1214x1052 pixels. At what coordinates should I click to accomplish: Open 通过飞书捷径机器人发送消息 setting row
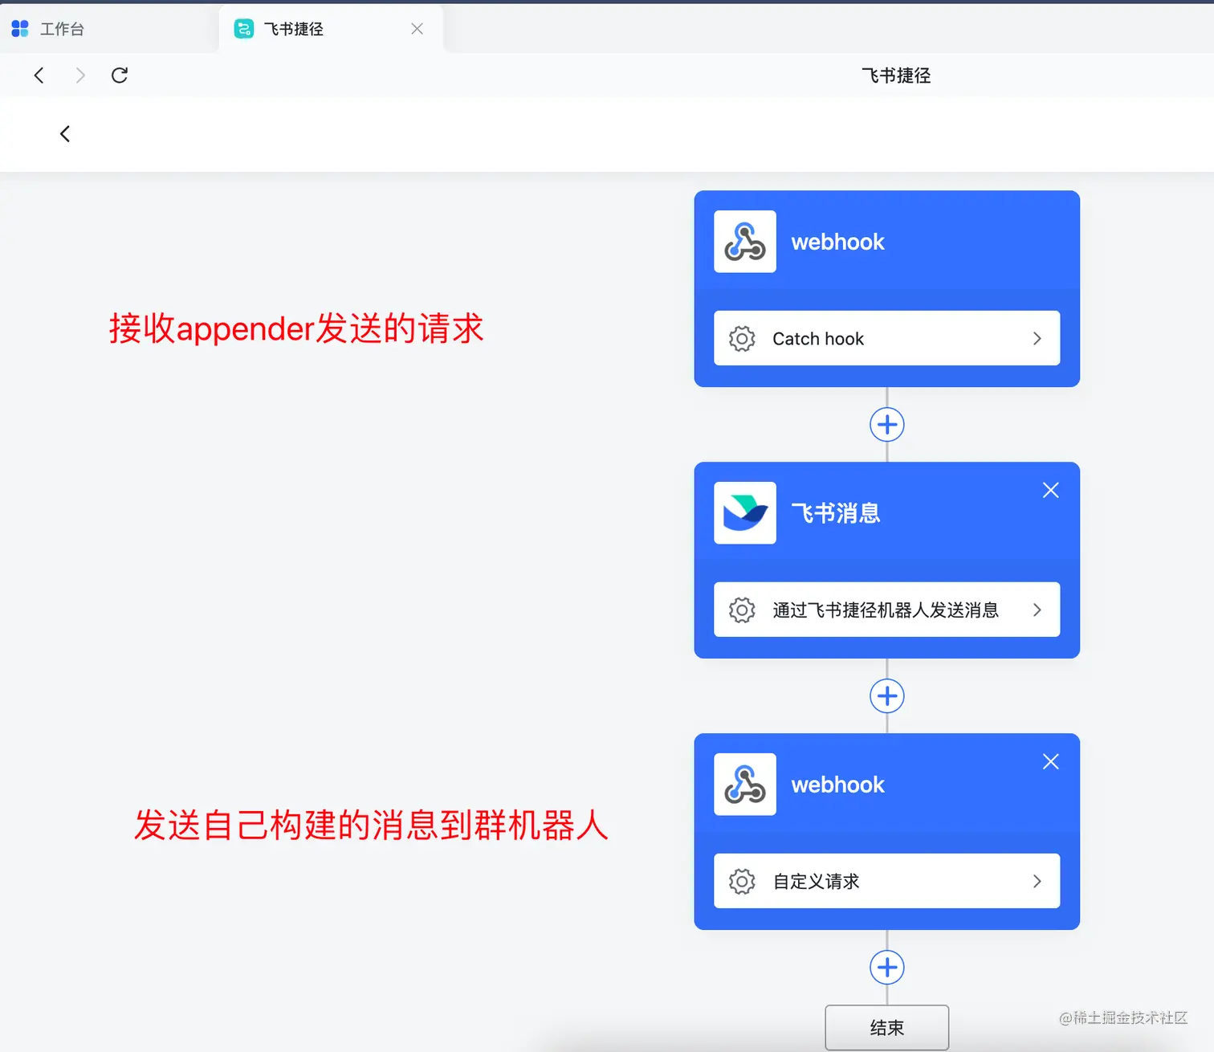pyautogui.click(x=886, y=610)
